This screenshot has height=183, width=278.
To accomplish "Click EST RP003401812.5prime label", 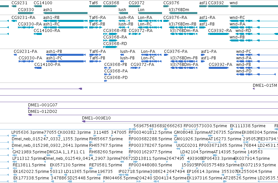I will pyautogui.click(x=150, y=132).
